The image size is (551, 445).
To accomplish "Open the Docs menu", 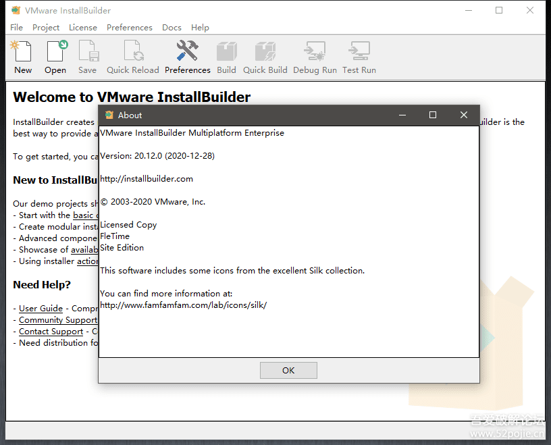I will pos(172,28).
